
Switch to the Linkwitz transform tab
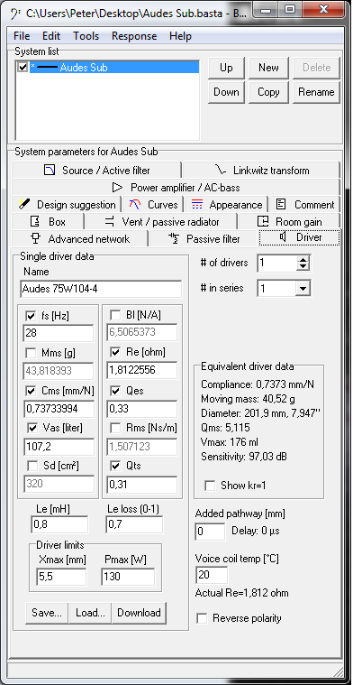(x=261, y=171)
